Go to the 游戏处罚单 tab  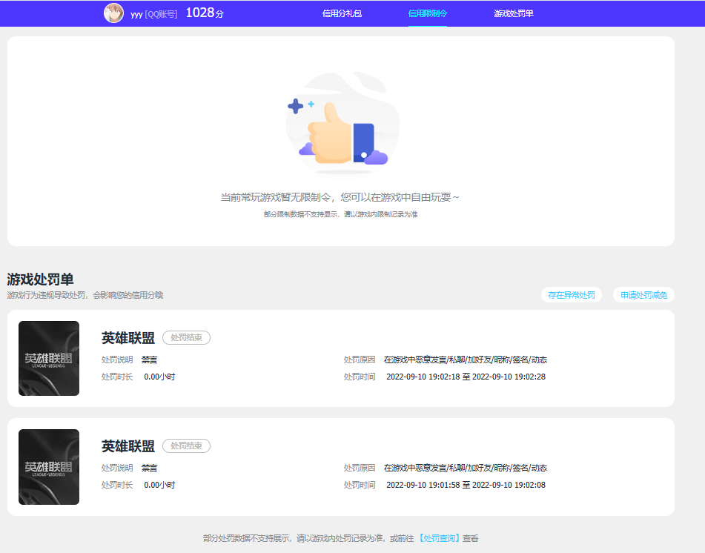[x=514, y=13]
